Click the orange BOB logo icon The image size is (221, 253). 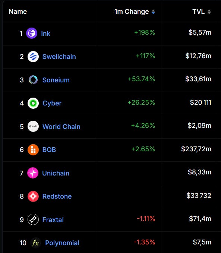(x=33, y=150)
